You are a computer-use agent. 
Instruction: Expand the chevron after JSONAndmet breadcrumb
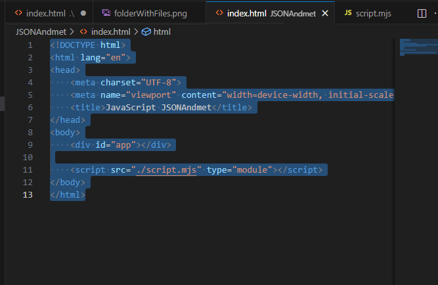(72, 32)
